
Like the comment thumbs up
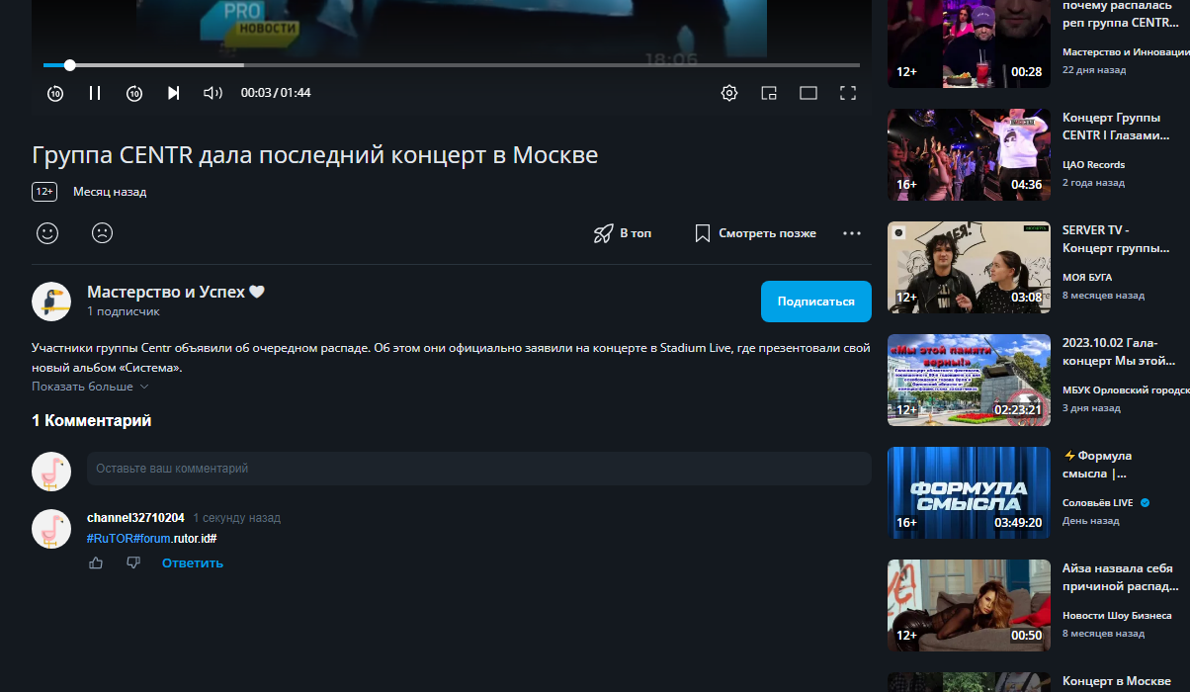pos(96,562)
